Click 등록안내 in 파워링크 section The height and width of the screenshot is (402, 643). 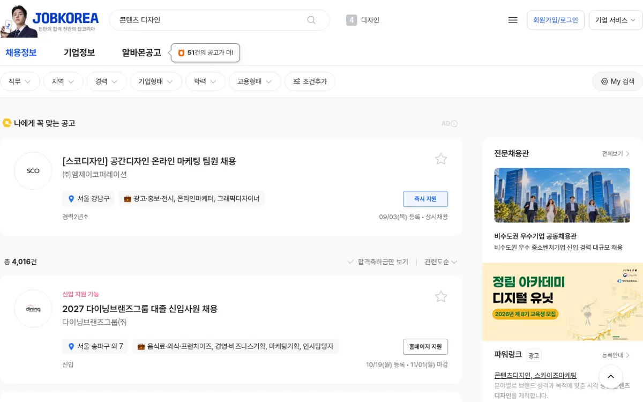(616, 355)
